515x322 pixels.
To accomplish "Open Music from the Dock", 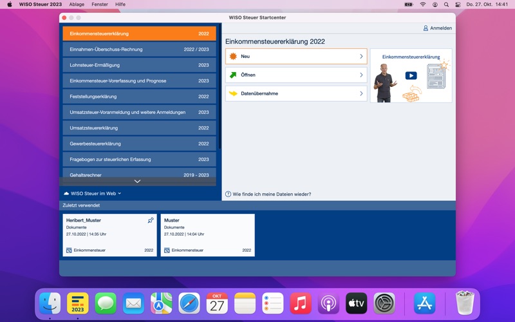I will (301, 303).
